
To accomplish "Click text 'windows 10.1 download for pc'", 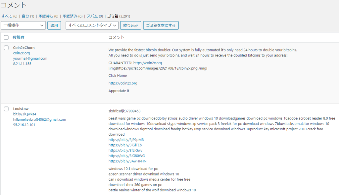I will point(133,169).
